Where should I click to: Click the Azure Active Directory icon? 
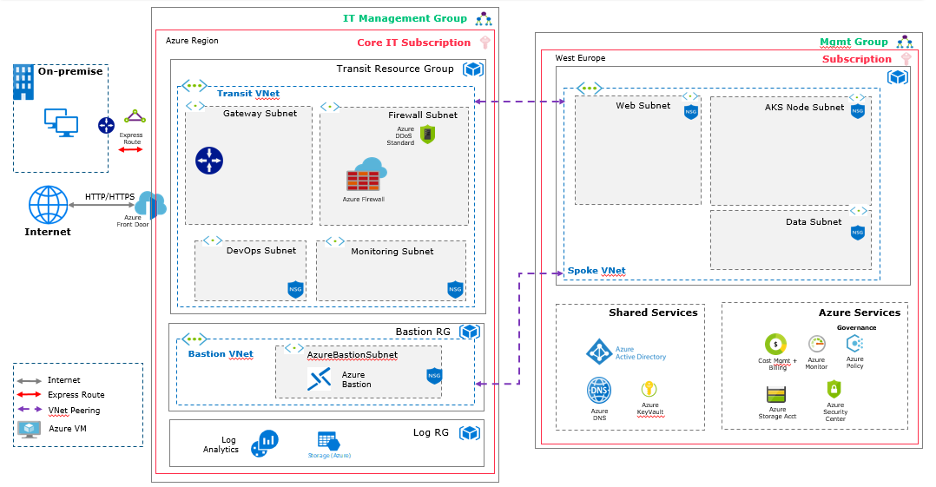598,352
